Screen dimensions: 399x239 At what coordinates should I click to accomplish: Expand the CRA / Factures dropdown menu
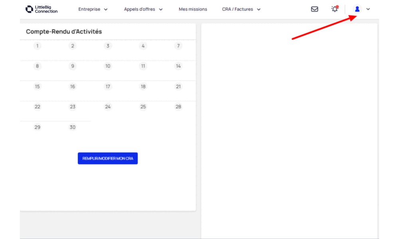click(x=241, y=9)
